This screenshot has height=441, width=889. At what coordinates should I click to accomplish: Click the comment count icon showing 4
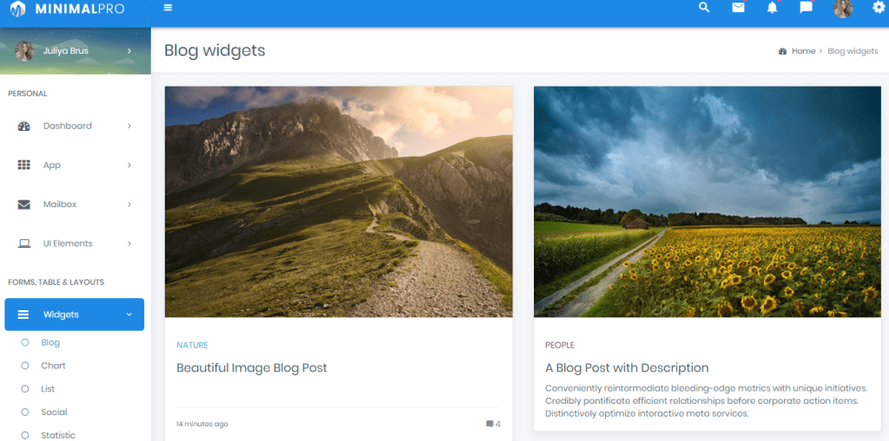490,424
